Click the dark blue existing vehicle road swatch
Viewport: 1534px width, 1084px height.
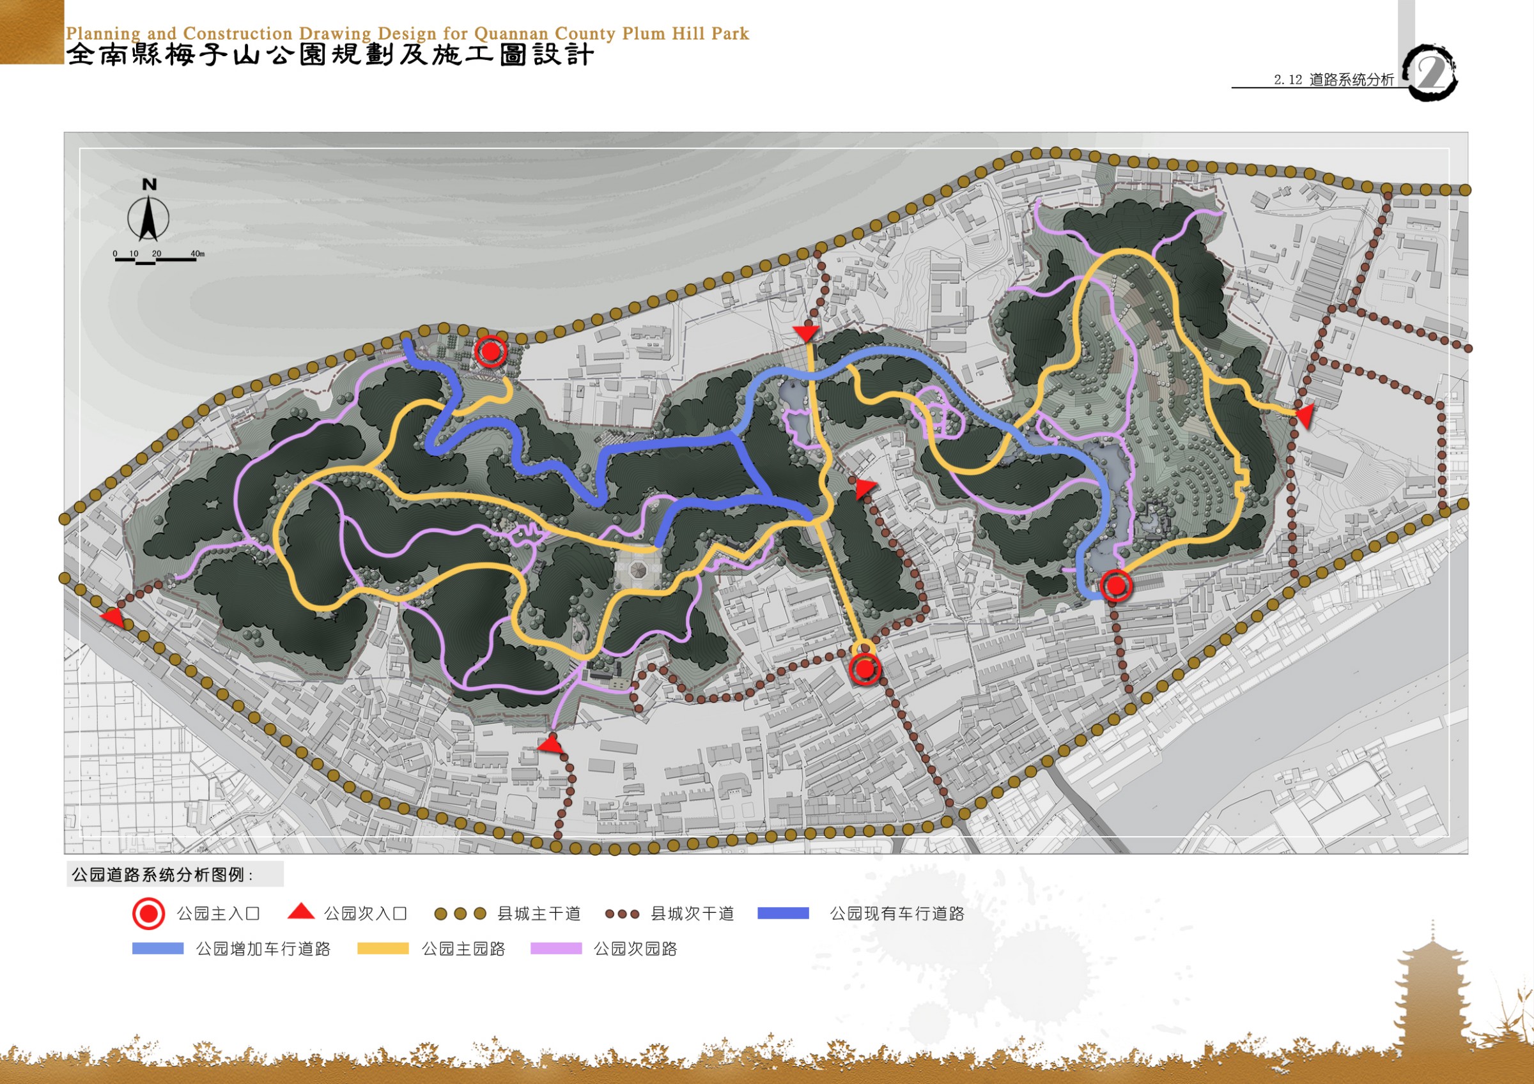pos(783,913)
